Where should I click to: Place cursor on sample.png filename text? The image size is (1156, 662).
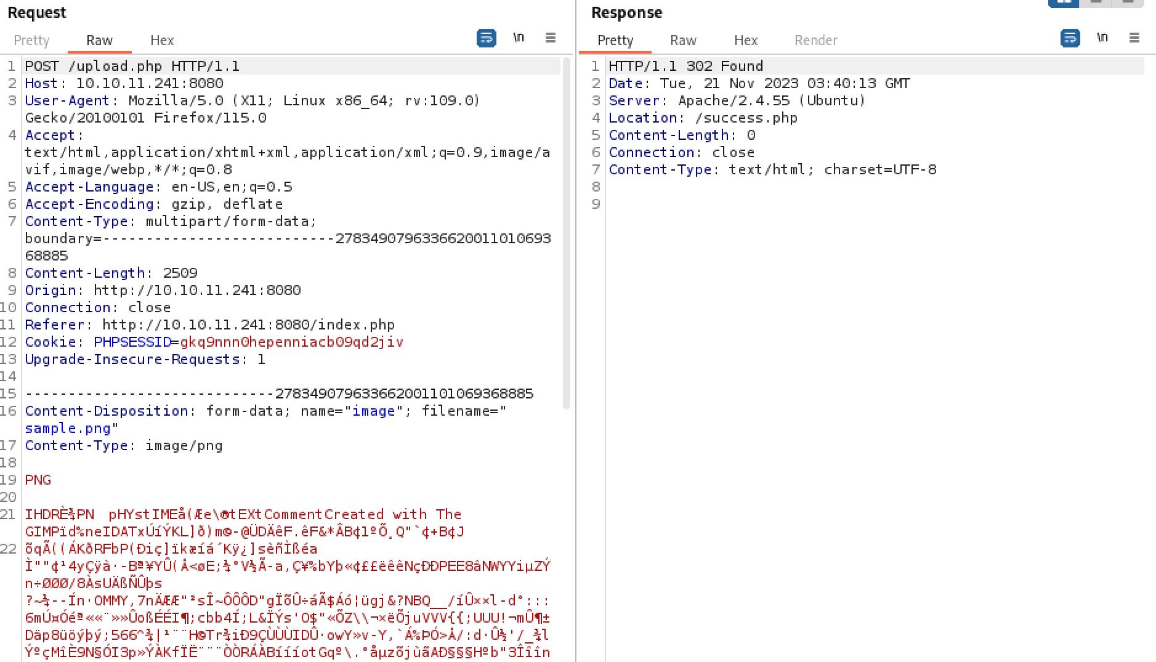[x=68, y=429]
